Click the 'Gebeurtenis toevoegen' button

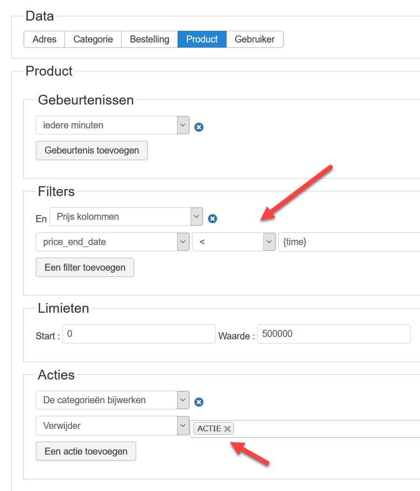point(92,151)
